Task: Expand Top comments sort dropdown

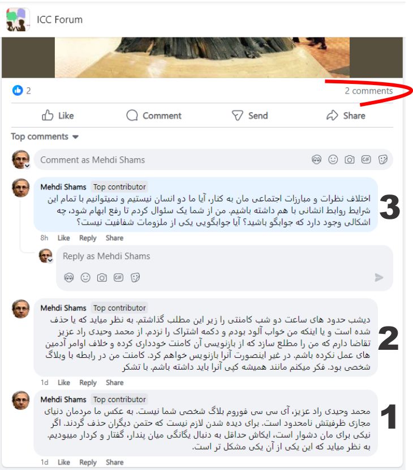Action: tap(45, 137)
